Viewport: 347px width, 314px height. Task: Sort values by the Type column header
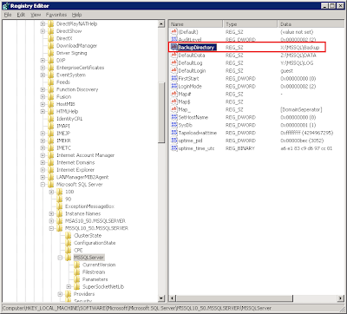click(x=251, y=24)
